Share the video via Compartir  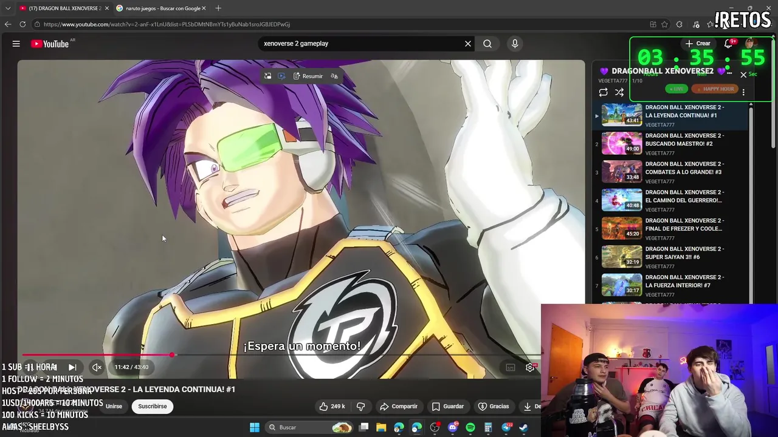pos(399,407)
